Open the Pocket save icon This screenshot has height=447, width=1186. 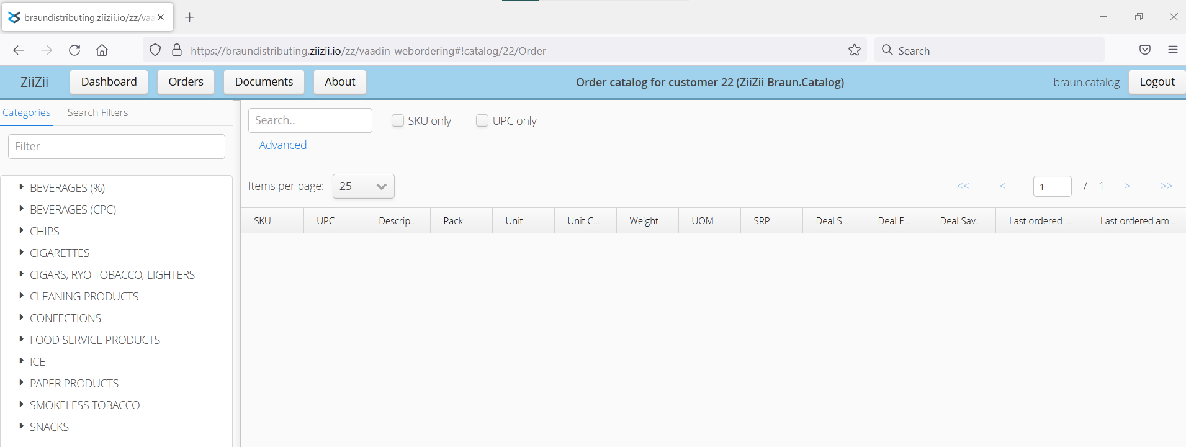(x=1145, y=50)
